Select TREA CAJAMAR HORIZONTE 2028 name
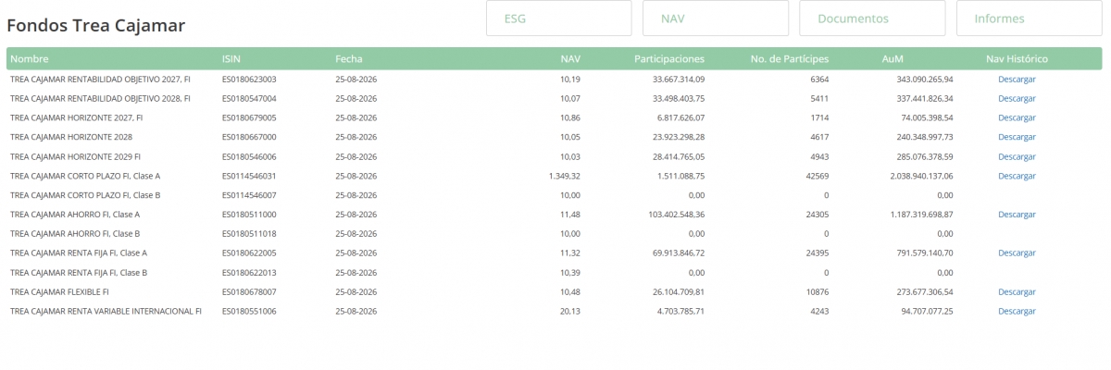1111x370 pixels. [71, 137]
